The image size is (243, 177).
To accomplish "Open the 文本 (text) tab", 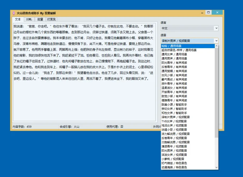I will [17, 19].
